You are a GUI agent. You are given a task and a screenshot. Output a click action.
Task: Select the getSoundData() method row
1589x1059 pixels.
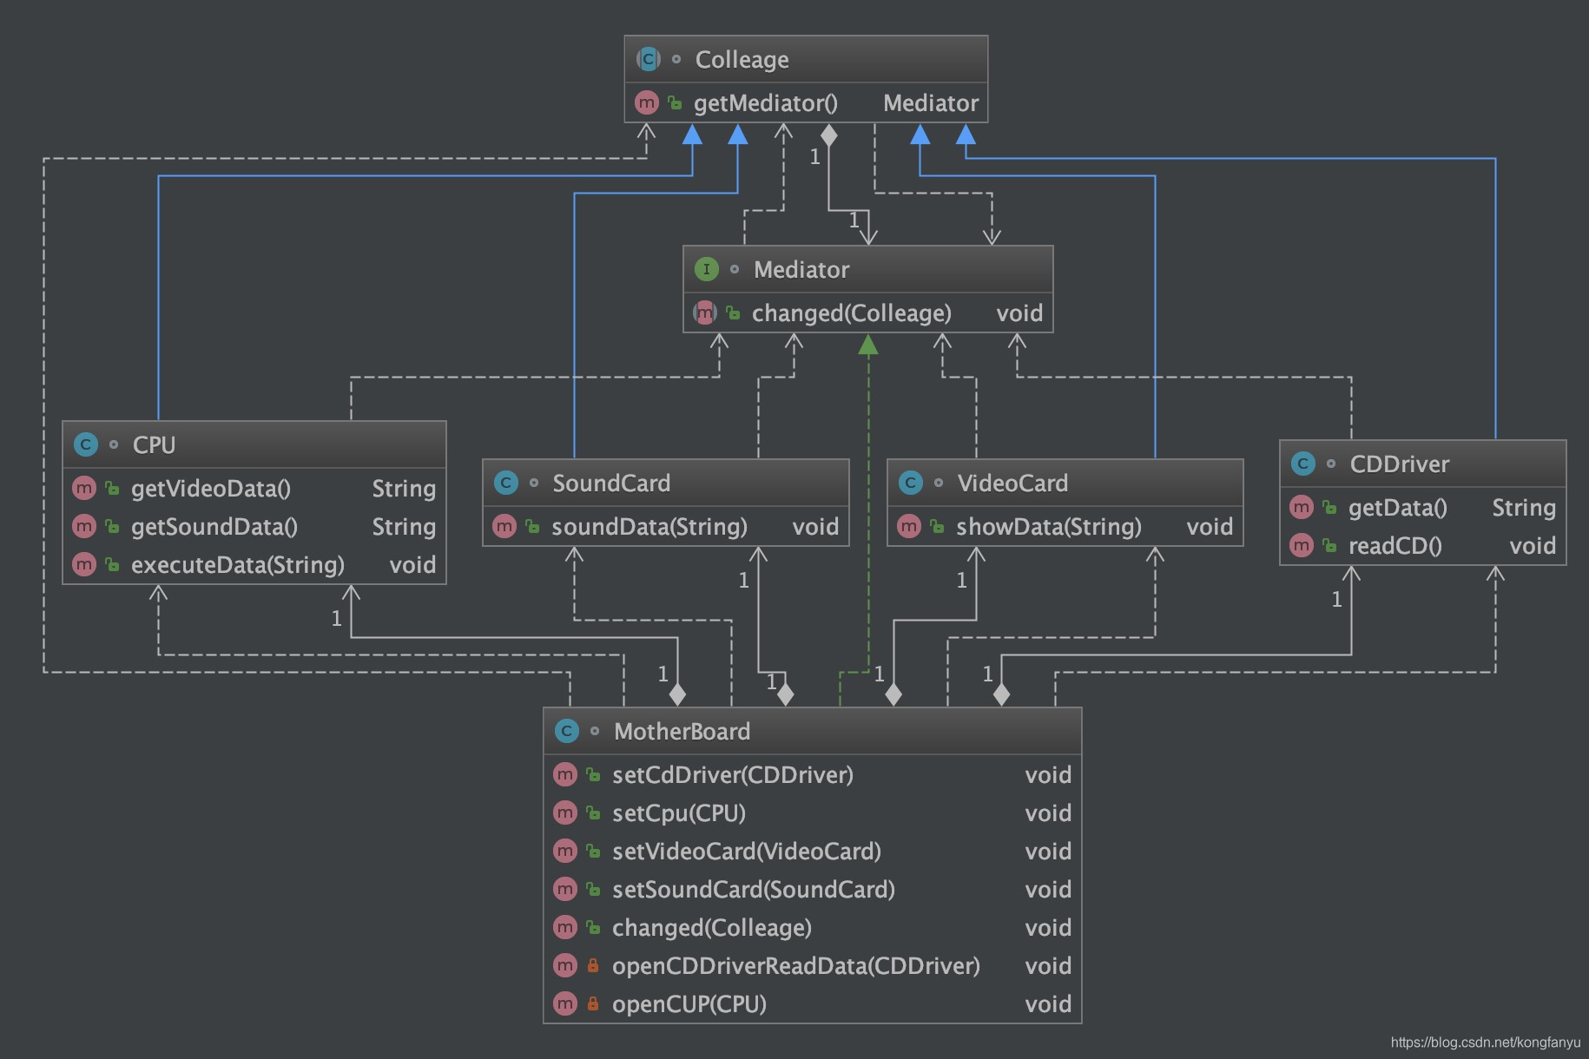254,526
